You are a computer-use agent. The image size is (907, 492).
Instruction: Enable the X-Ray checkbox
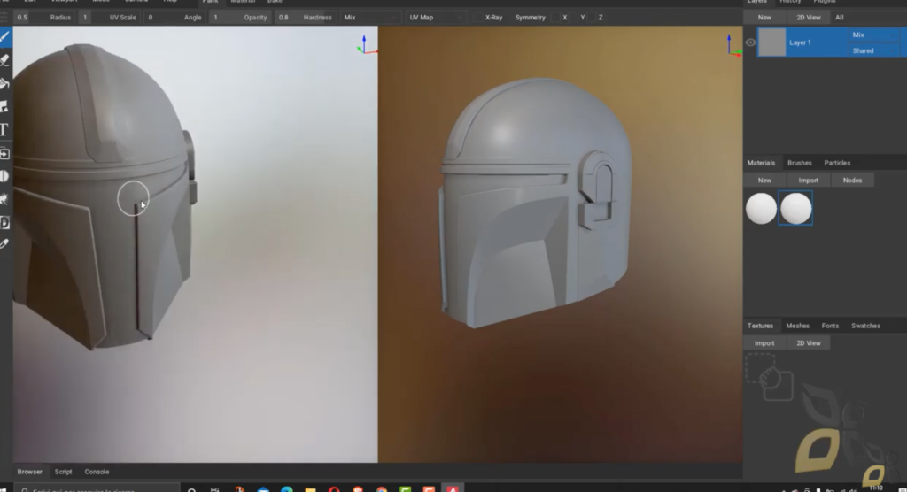477,18
